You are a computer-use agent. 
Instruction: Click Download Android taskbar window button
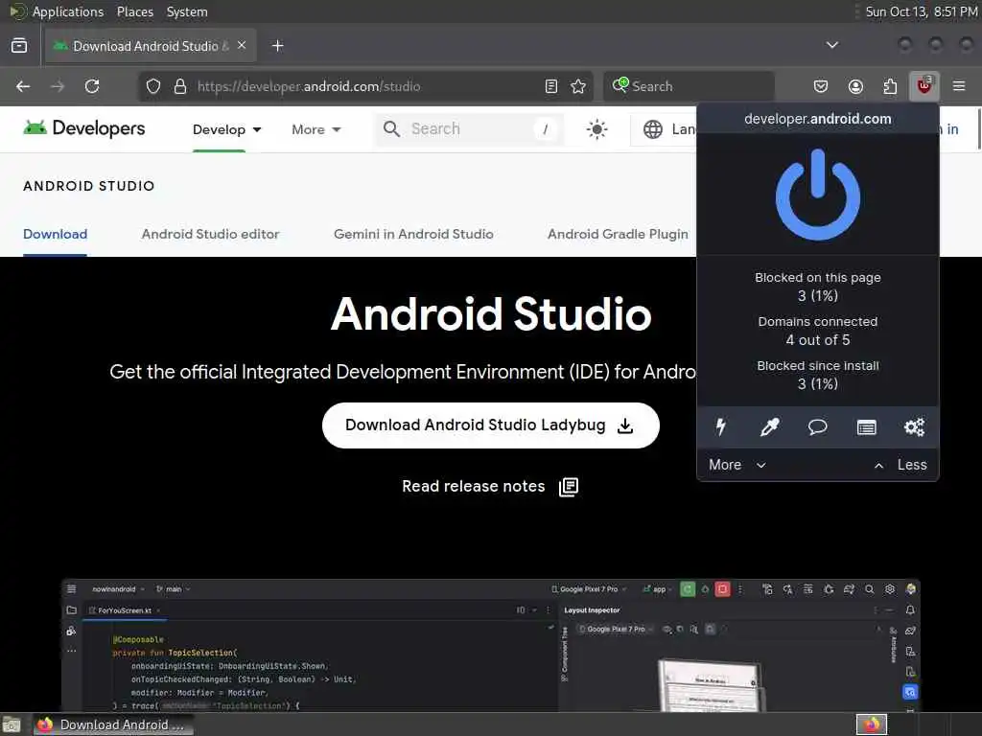(x=113, y=724)
